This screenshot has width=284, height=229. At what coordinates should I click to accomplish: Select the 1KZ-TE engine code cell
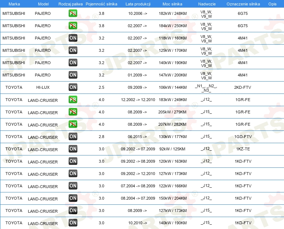point(243,149)
